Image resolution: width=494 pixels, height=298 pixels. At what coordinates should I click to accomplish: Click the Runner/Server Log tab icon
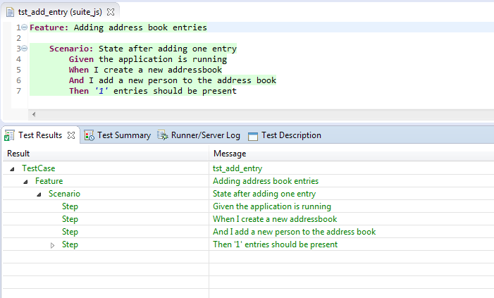pyautogui.click(x=163, y=135)
